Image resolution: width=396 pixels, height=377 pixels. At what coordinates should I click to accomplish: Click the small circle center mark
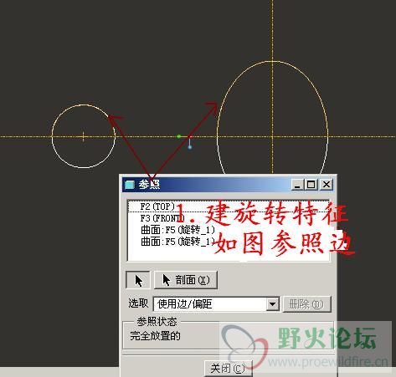83,136
